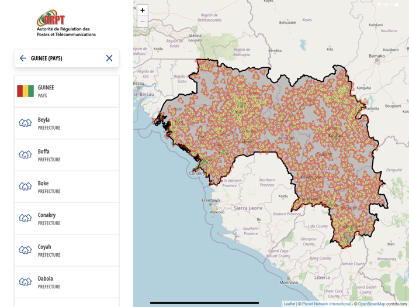Click the Conakry prefecture houses icon
This screenshot has height=307, width=409.
25,219
